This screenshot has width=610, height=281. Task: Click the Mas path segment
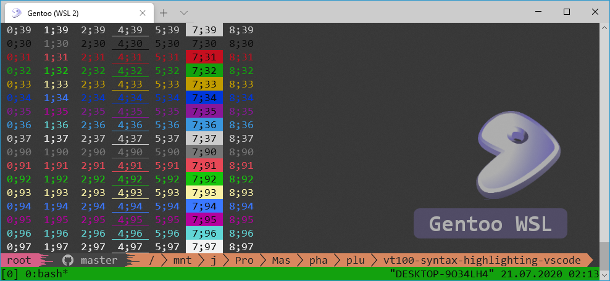[x=282, y=260]
